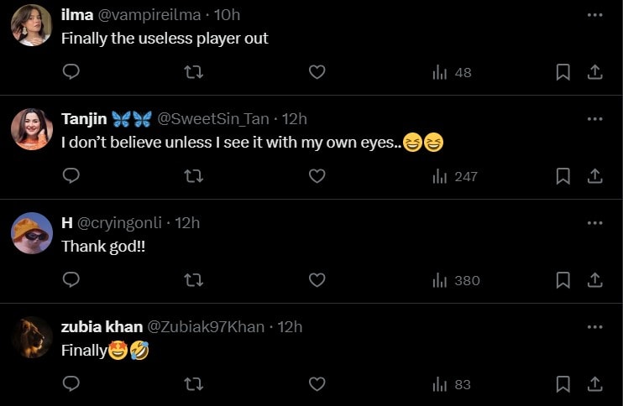Share the tweet from H
Image resolution: width=623 pixels, height=406 pixels.
coord(594,280)
